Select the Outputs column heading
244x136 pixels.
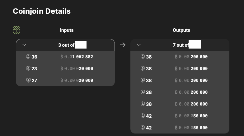[x=181, y=30]
